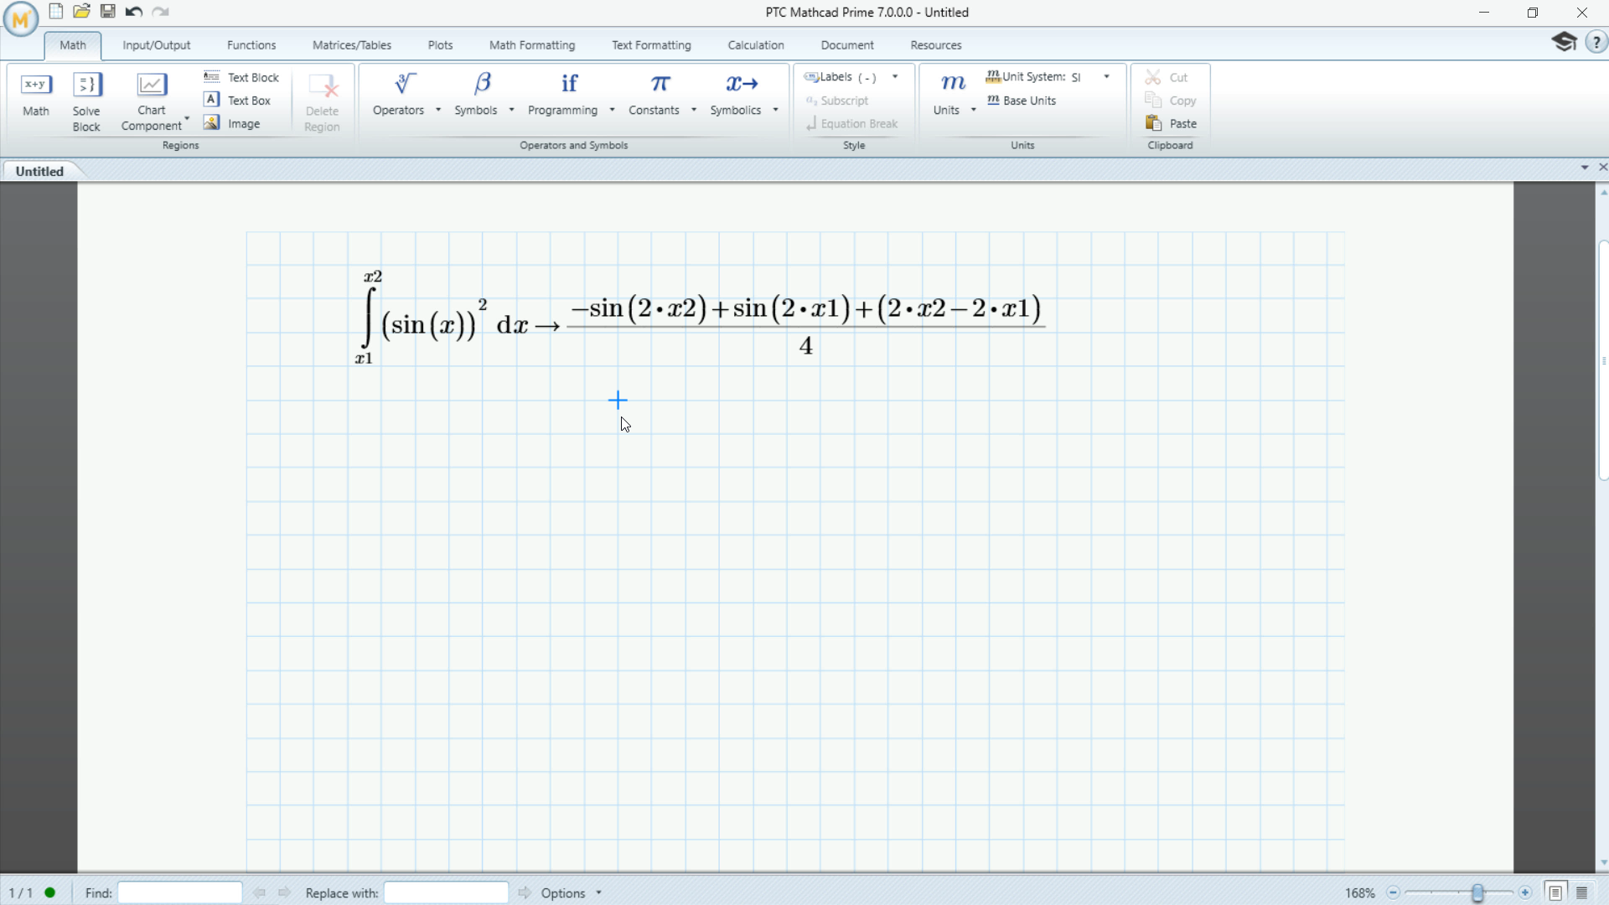Expand the Labels dropdown

(x=895, y=77)
